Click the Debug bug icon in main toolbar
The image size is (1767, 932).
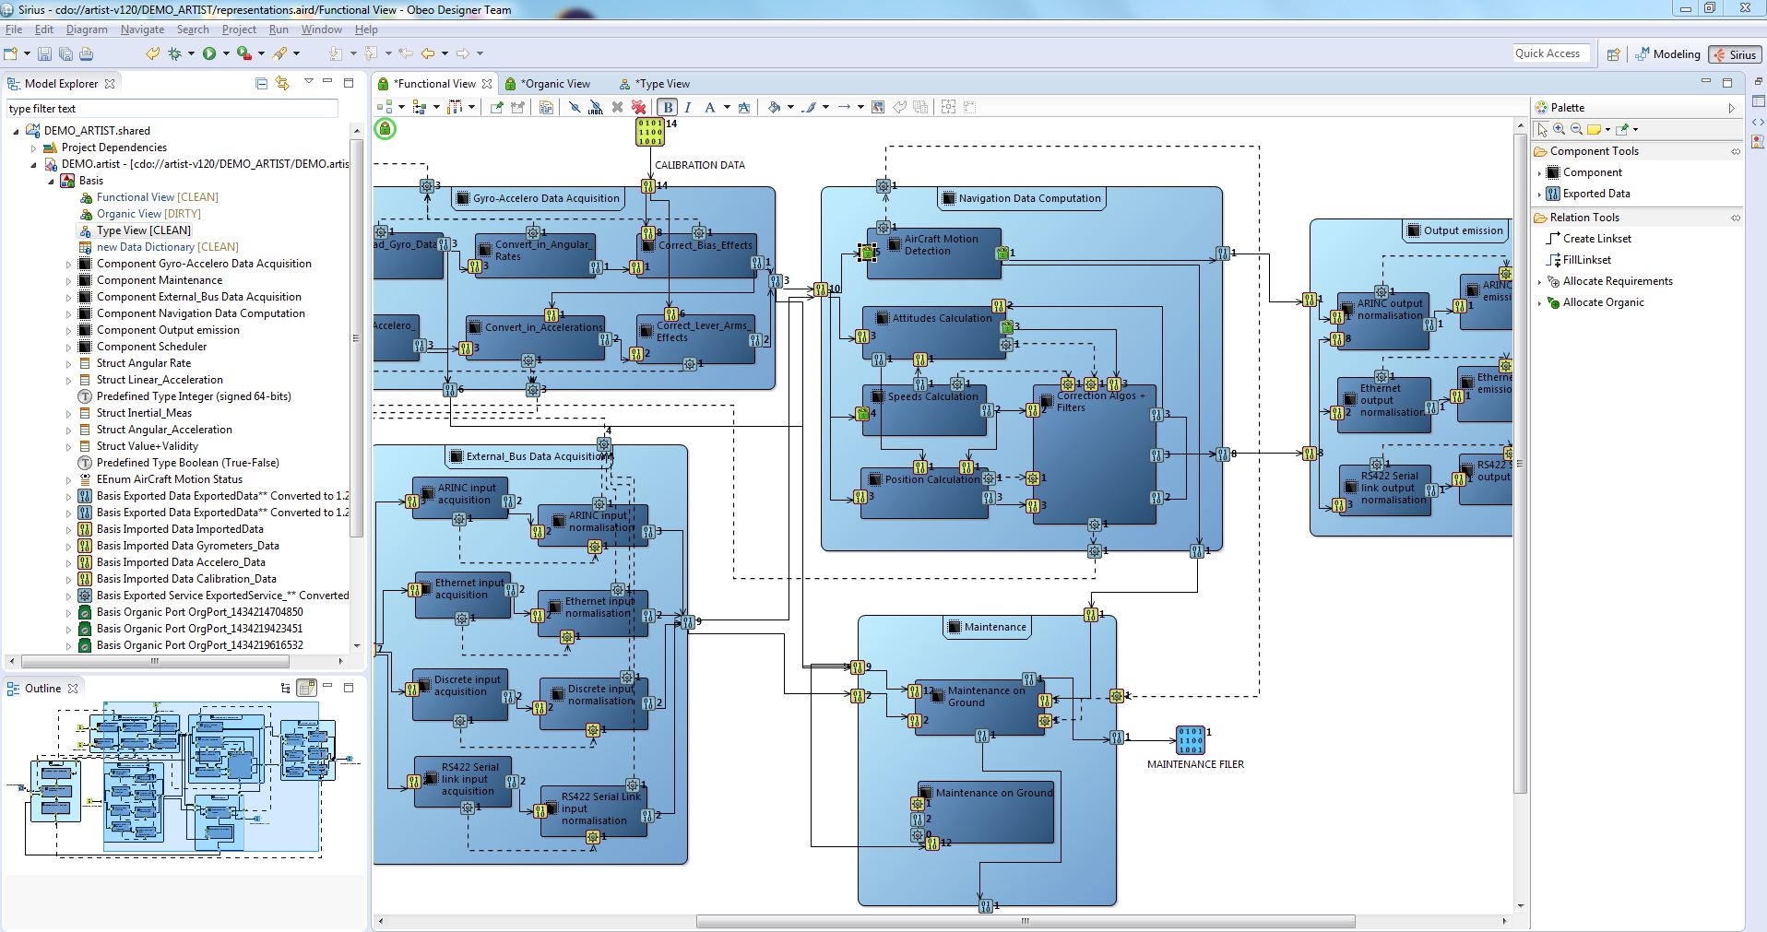(x=174, y=54)
